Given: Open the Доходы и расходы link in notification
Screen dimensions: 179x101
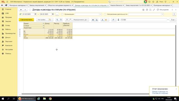Looking at the screenshot, I should tap(160, 92).
